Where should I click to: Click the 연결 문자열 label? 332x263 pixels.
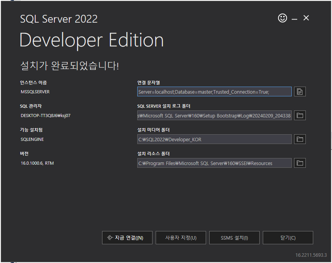point(149,83)
